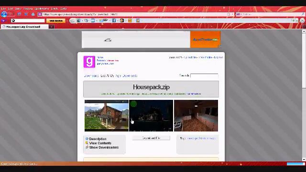Bookmark this page with the star icon
This screenshot has width=306, height=172.
coord(229,14)
